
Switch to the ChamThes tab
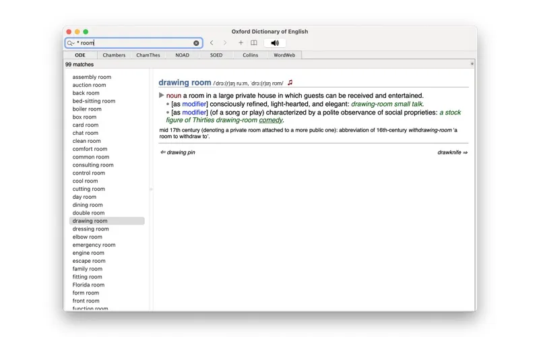click(x=148, y=55)
